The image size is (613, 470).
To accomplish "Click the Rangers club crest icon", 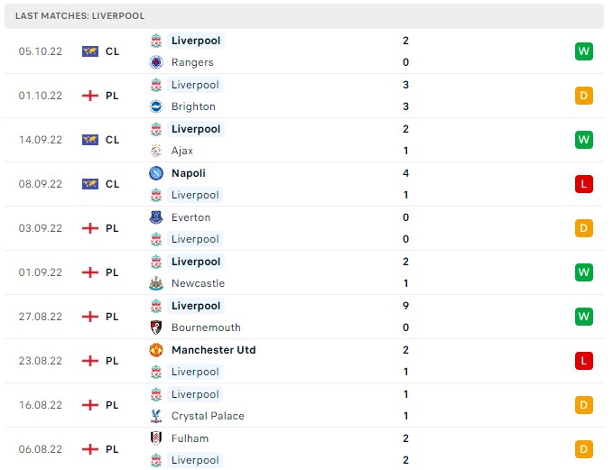I will tap(156, 62).
